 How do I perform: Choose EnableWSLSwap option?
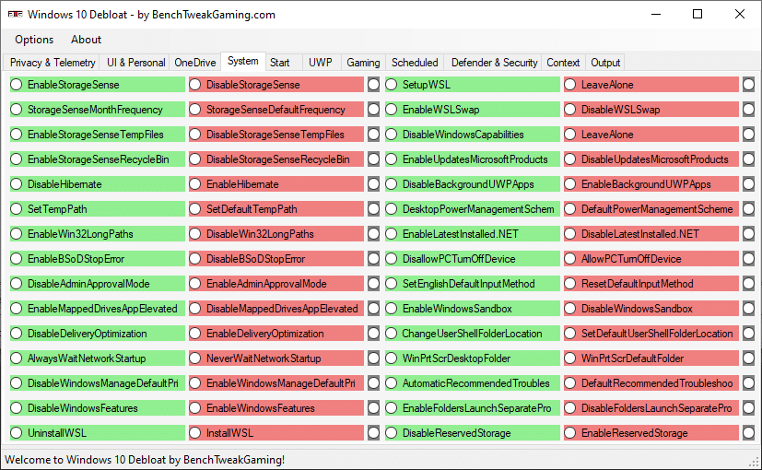pos(473,110)
